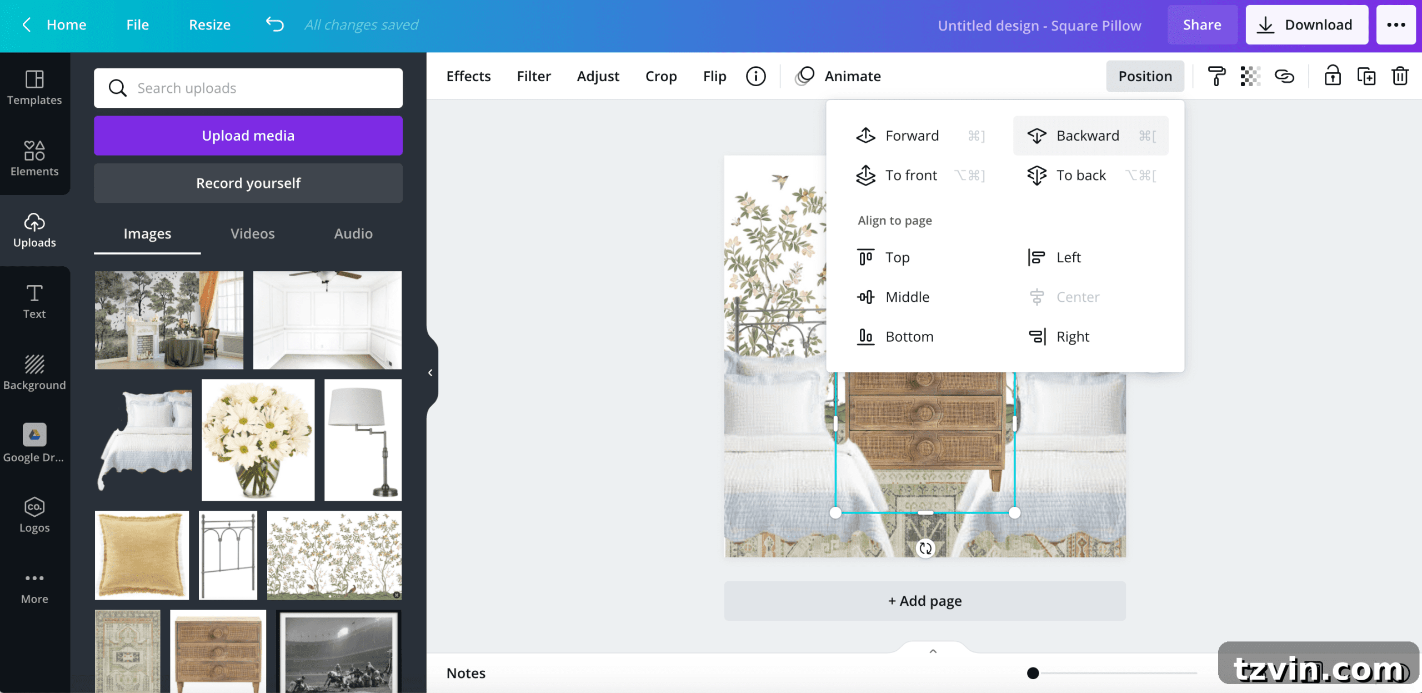Open the Adjust toolbar option

(598, 76)
